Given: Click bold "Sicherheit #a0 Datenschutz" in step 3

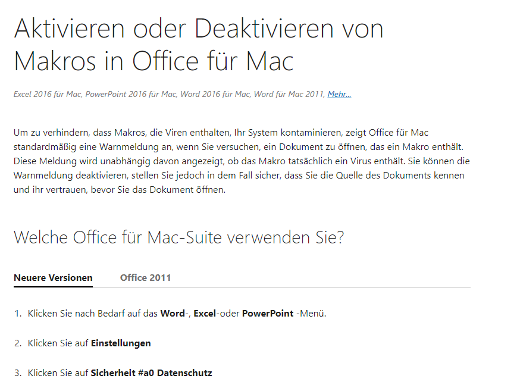Looking at the screenshot, I should pyautogui.click(x=151, y=373).
